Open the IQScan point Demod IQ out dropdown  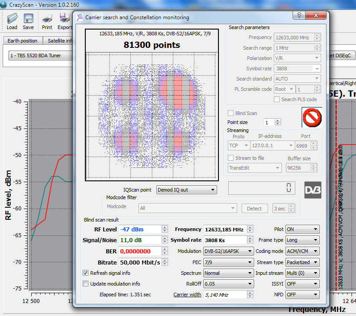186,190
